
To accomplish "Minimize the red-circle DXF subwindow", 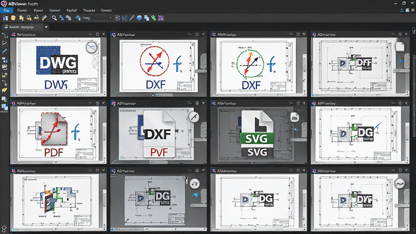I will pos(190,34).
